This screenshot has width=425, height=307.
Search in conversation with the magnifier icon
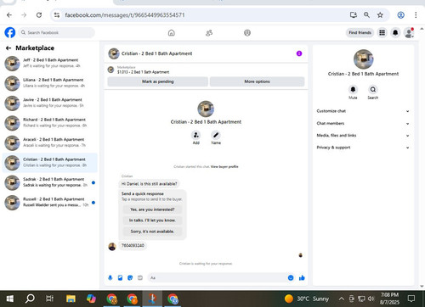[x=373, y=89]
